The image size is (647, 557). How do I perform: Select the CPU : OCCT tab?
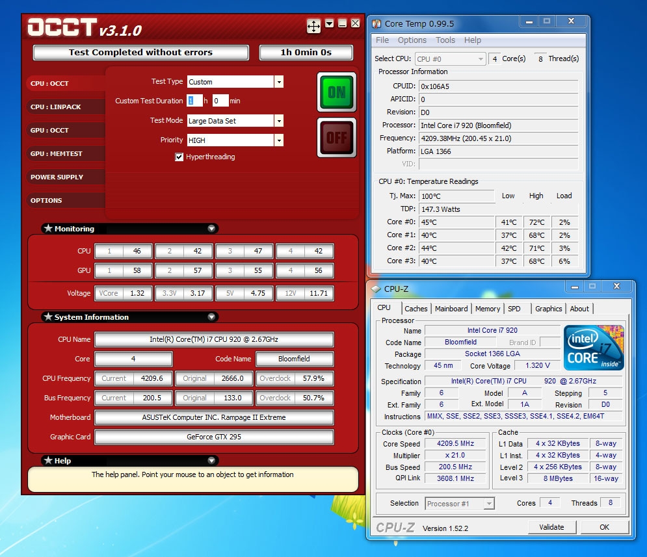click(66, 83)
